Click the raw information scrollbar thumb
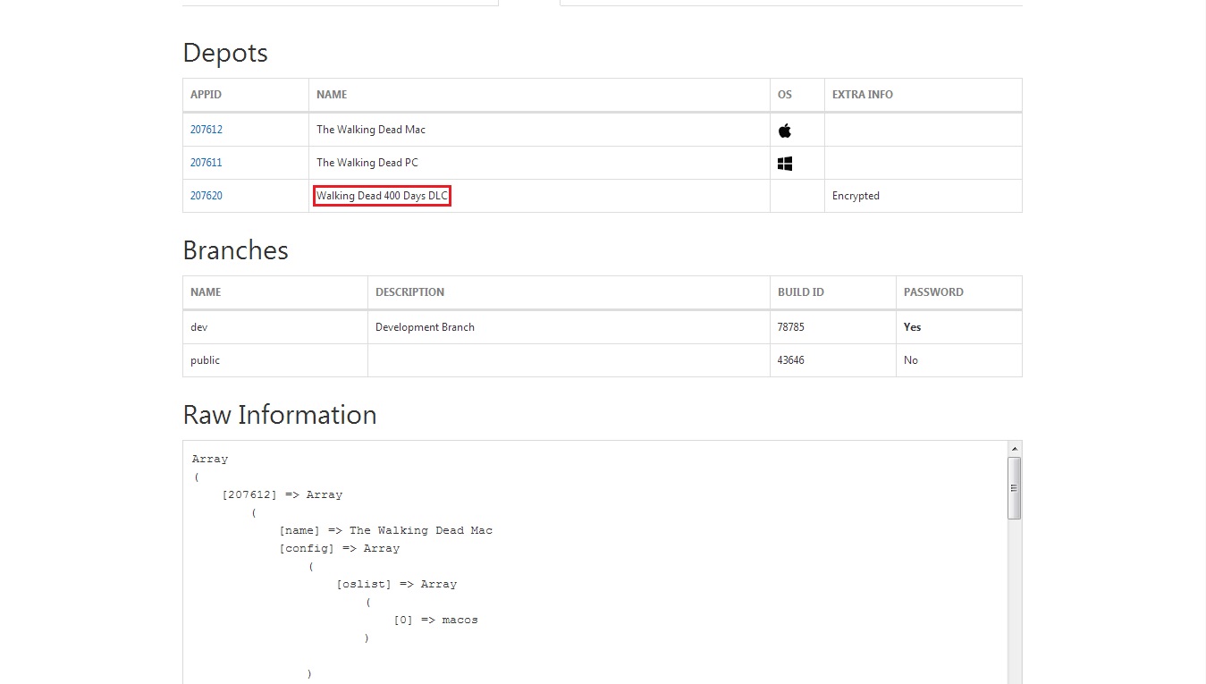This screenshot has height=684, width=1206. pyautogui.click(x=1014, y=488)
